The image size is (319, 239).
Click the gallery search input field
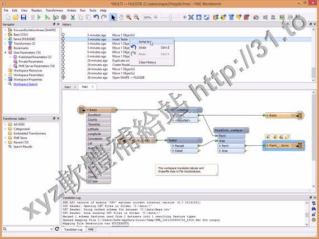point(28,229)
